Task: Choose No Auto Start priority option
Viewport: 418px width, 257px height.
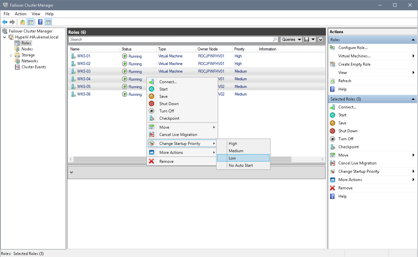Action: [x=243, y=165]
